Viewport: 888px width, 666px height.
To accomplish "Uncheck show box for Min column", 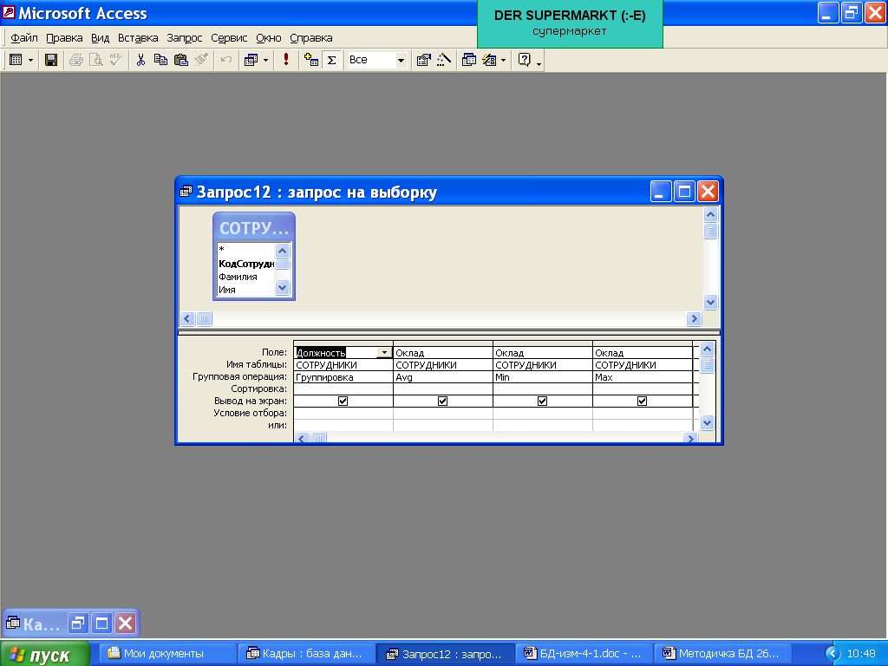I will pyautogui.click(x=542, y=401).
